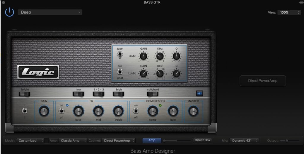Open the View 100% size menu
Screen dimensions: 304x154
pyautogui.click(x=289, y=12)
